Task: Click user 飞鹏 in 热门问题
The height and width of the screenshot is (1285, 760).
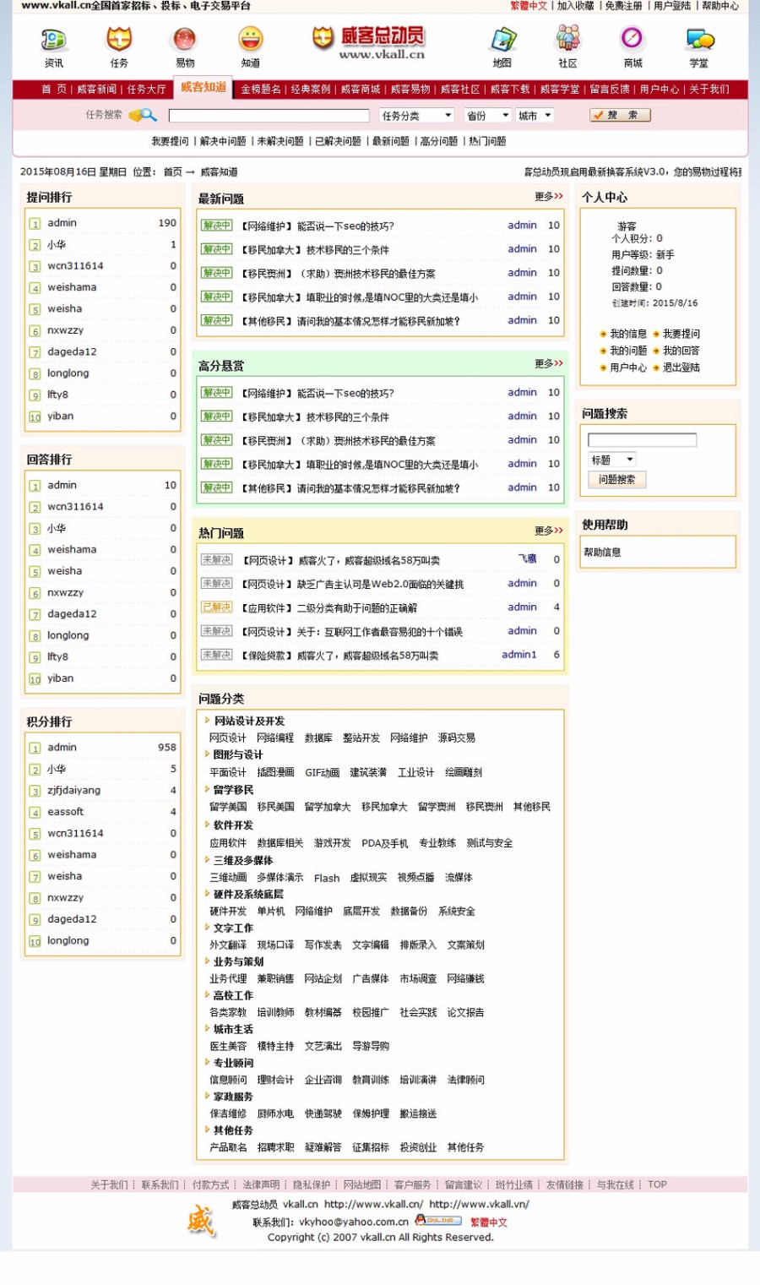Action: (527, 559)
